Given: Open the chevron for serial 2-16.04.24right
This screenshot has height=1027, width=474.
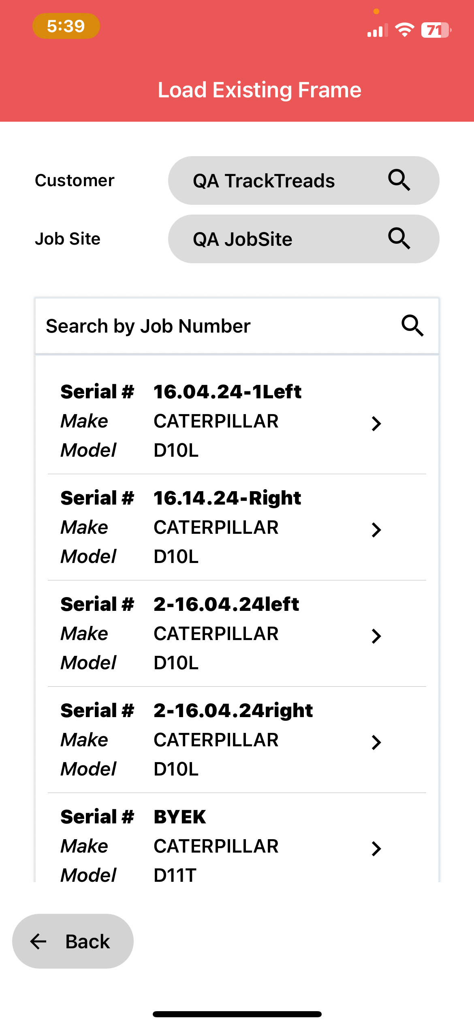Looking at the screenshot, I should pos(376,742).
